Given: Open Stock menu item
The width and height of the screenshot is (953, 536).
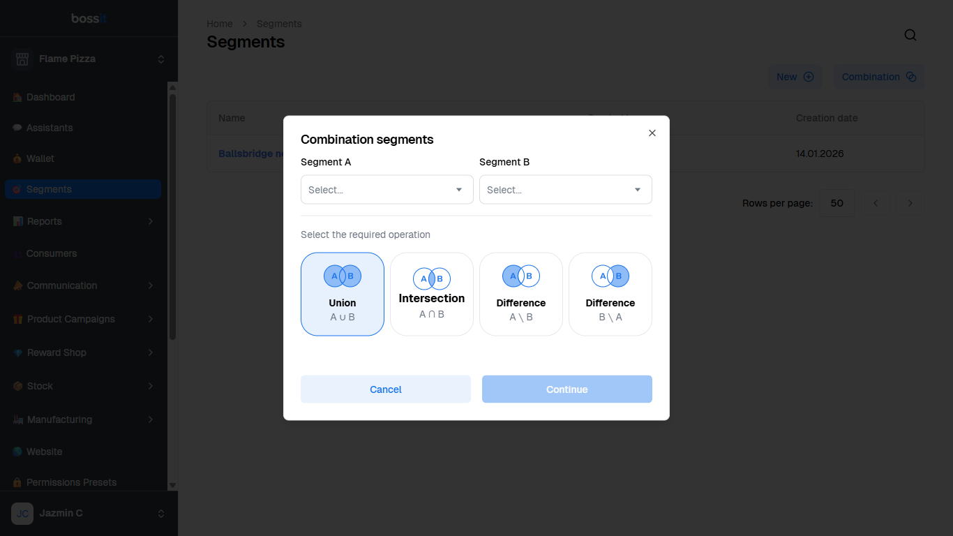Looking at the screenshot, I should 40,386.
